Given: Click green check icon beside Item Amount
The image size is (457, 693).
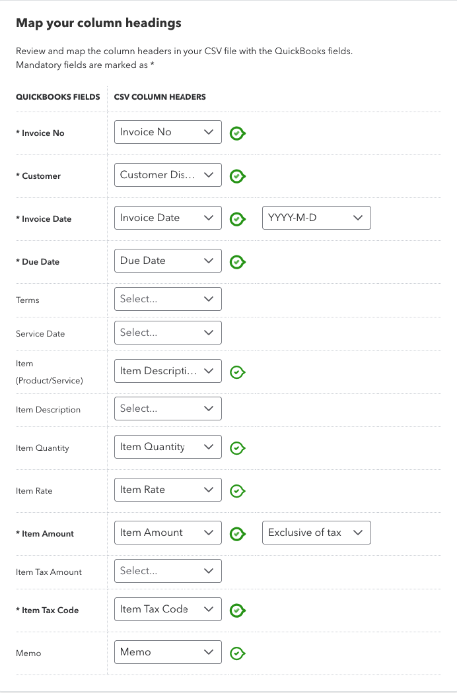Looking at the screenshot, I should [x=237, y=534].
